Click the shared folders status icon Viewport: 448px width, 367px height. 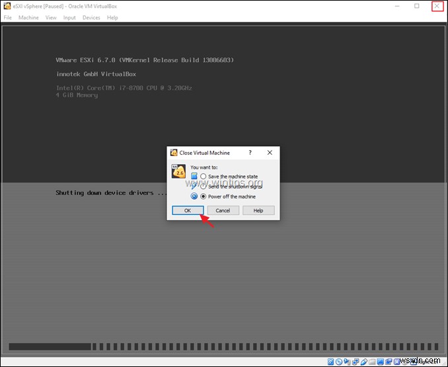point(372,362)
